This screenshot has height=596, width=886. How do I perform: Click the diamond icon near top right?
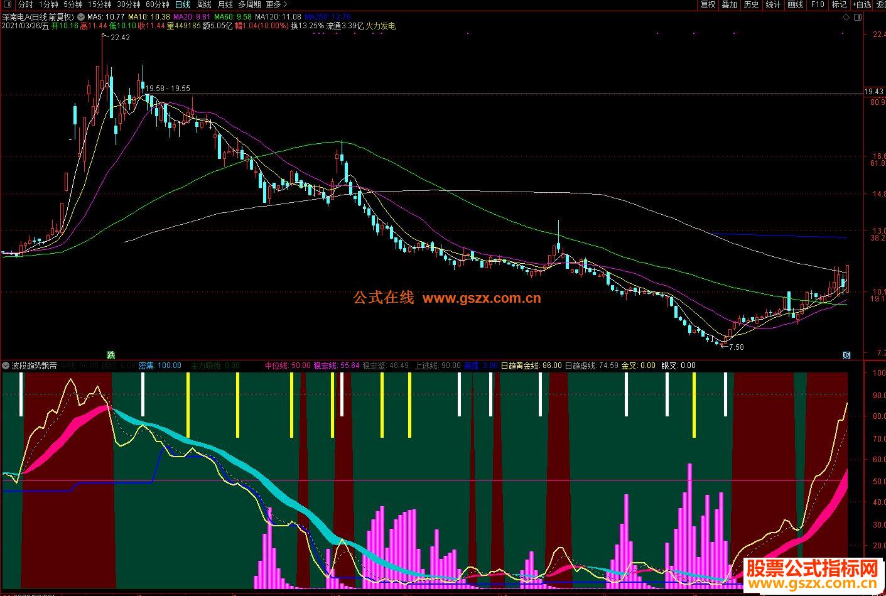tap(846, 17)
